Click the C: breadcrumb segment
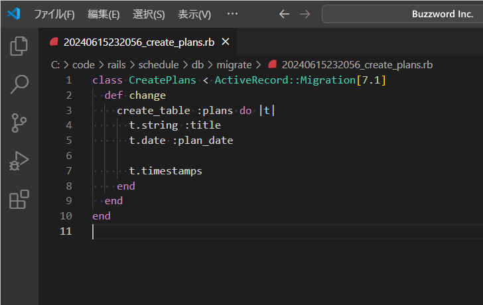The image size is (483, 305). click(x=55, y=65)
